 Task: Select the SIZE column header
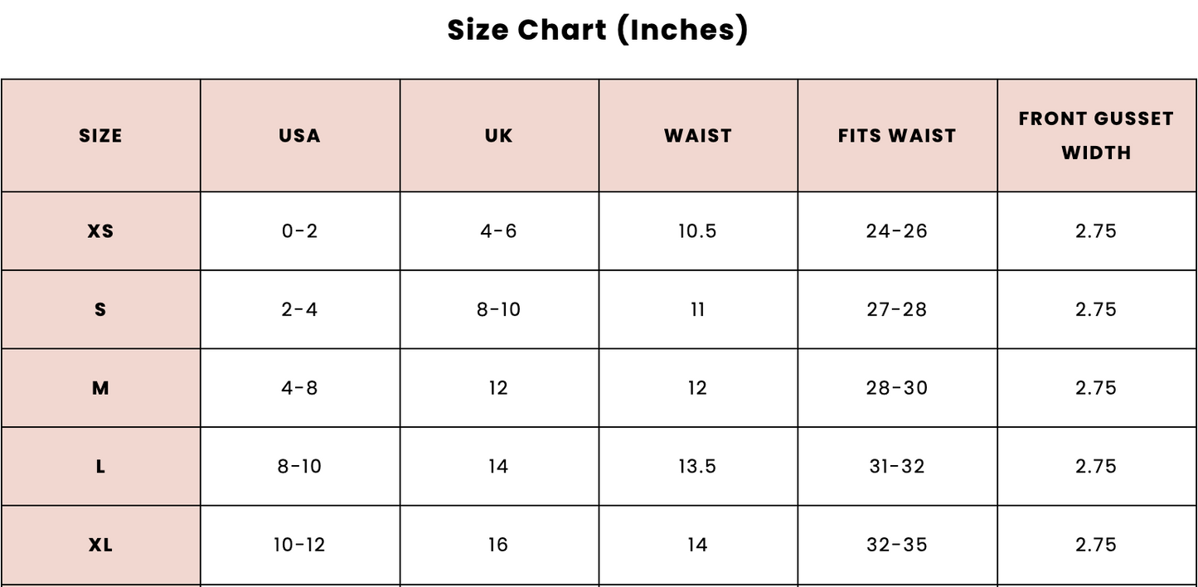[100, 136]
